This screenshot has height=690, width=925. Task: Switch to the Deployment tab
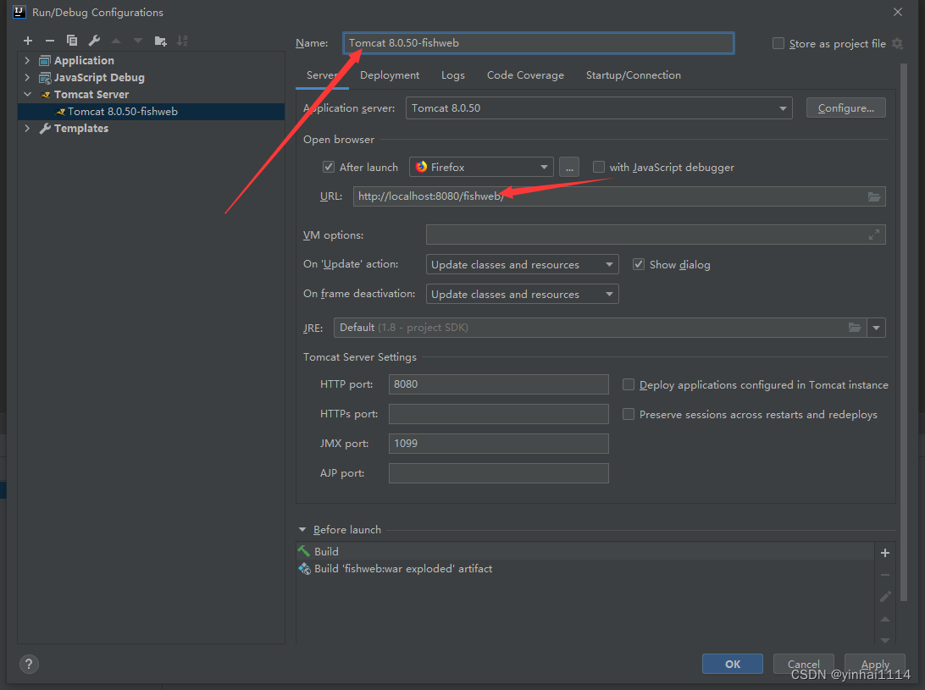click(x=390, y=75)
